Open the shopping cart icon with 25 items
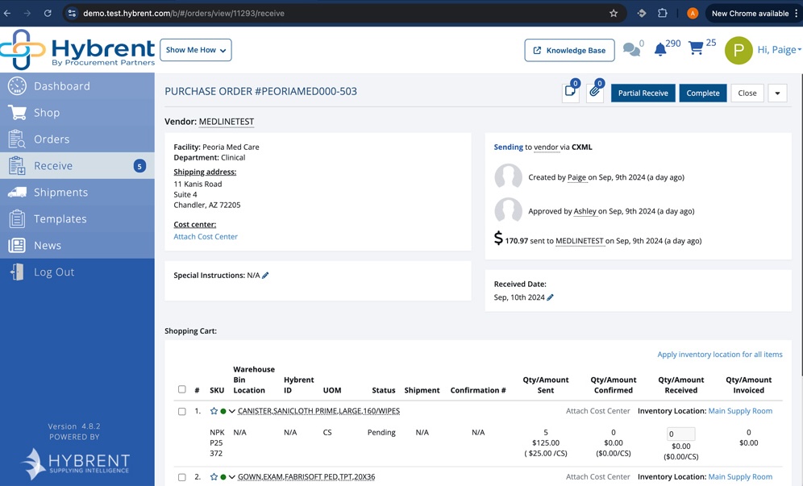Image resolution: width=803 pixels, height=486 pixels. click(x=696, y=48)
